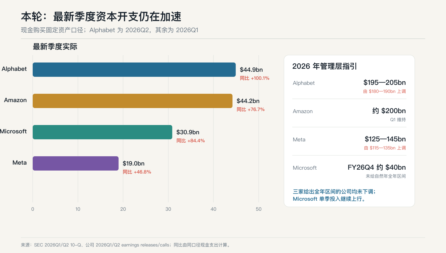
Task: Click the blue Alphabet bar
Action: 134,70
